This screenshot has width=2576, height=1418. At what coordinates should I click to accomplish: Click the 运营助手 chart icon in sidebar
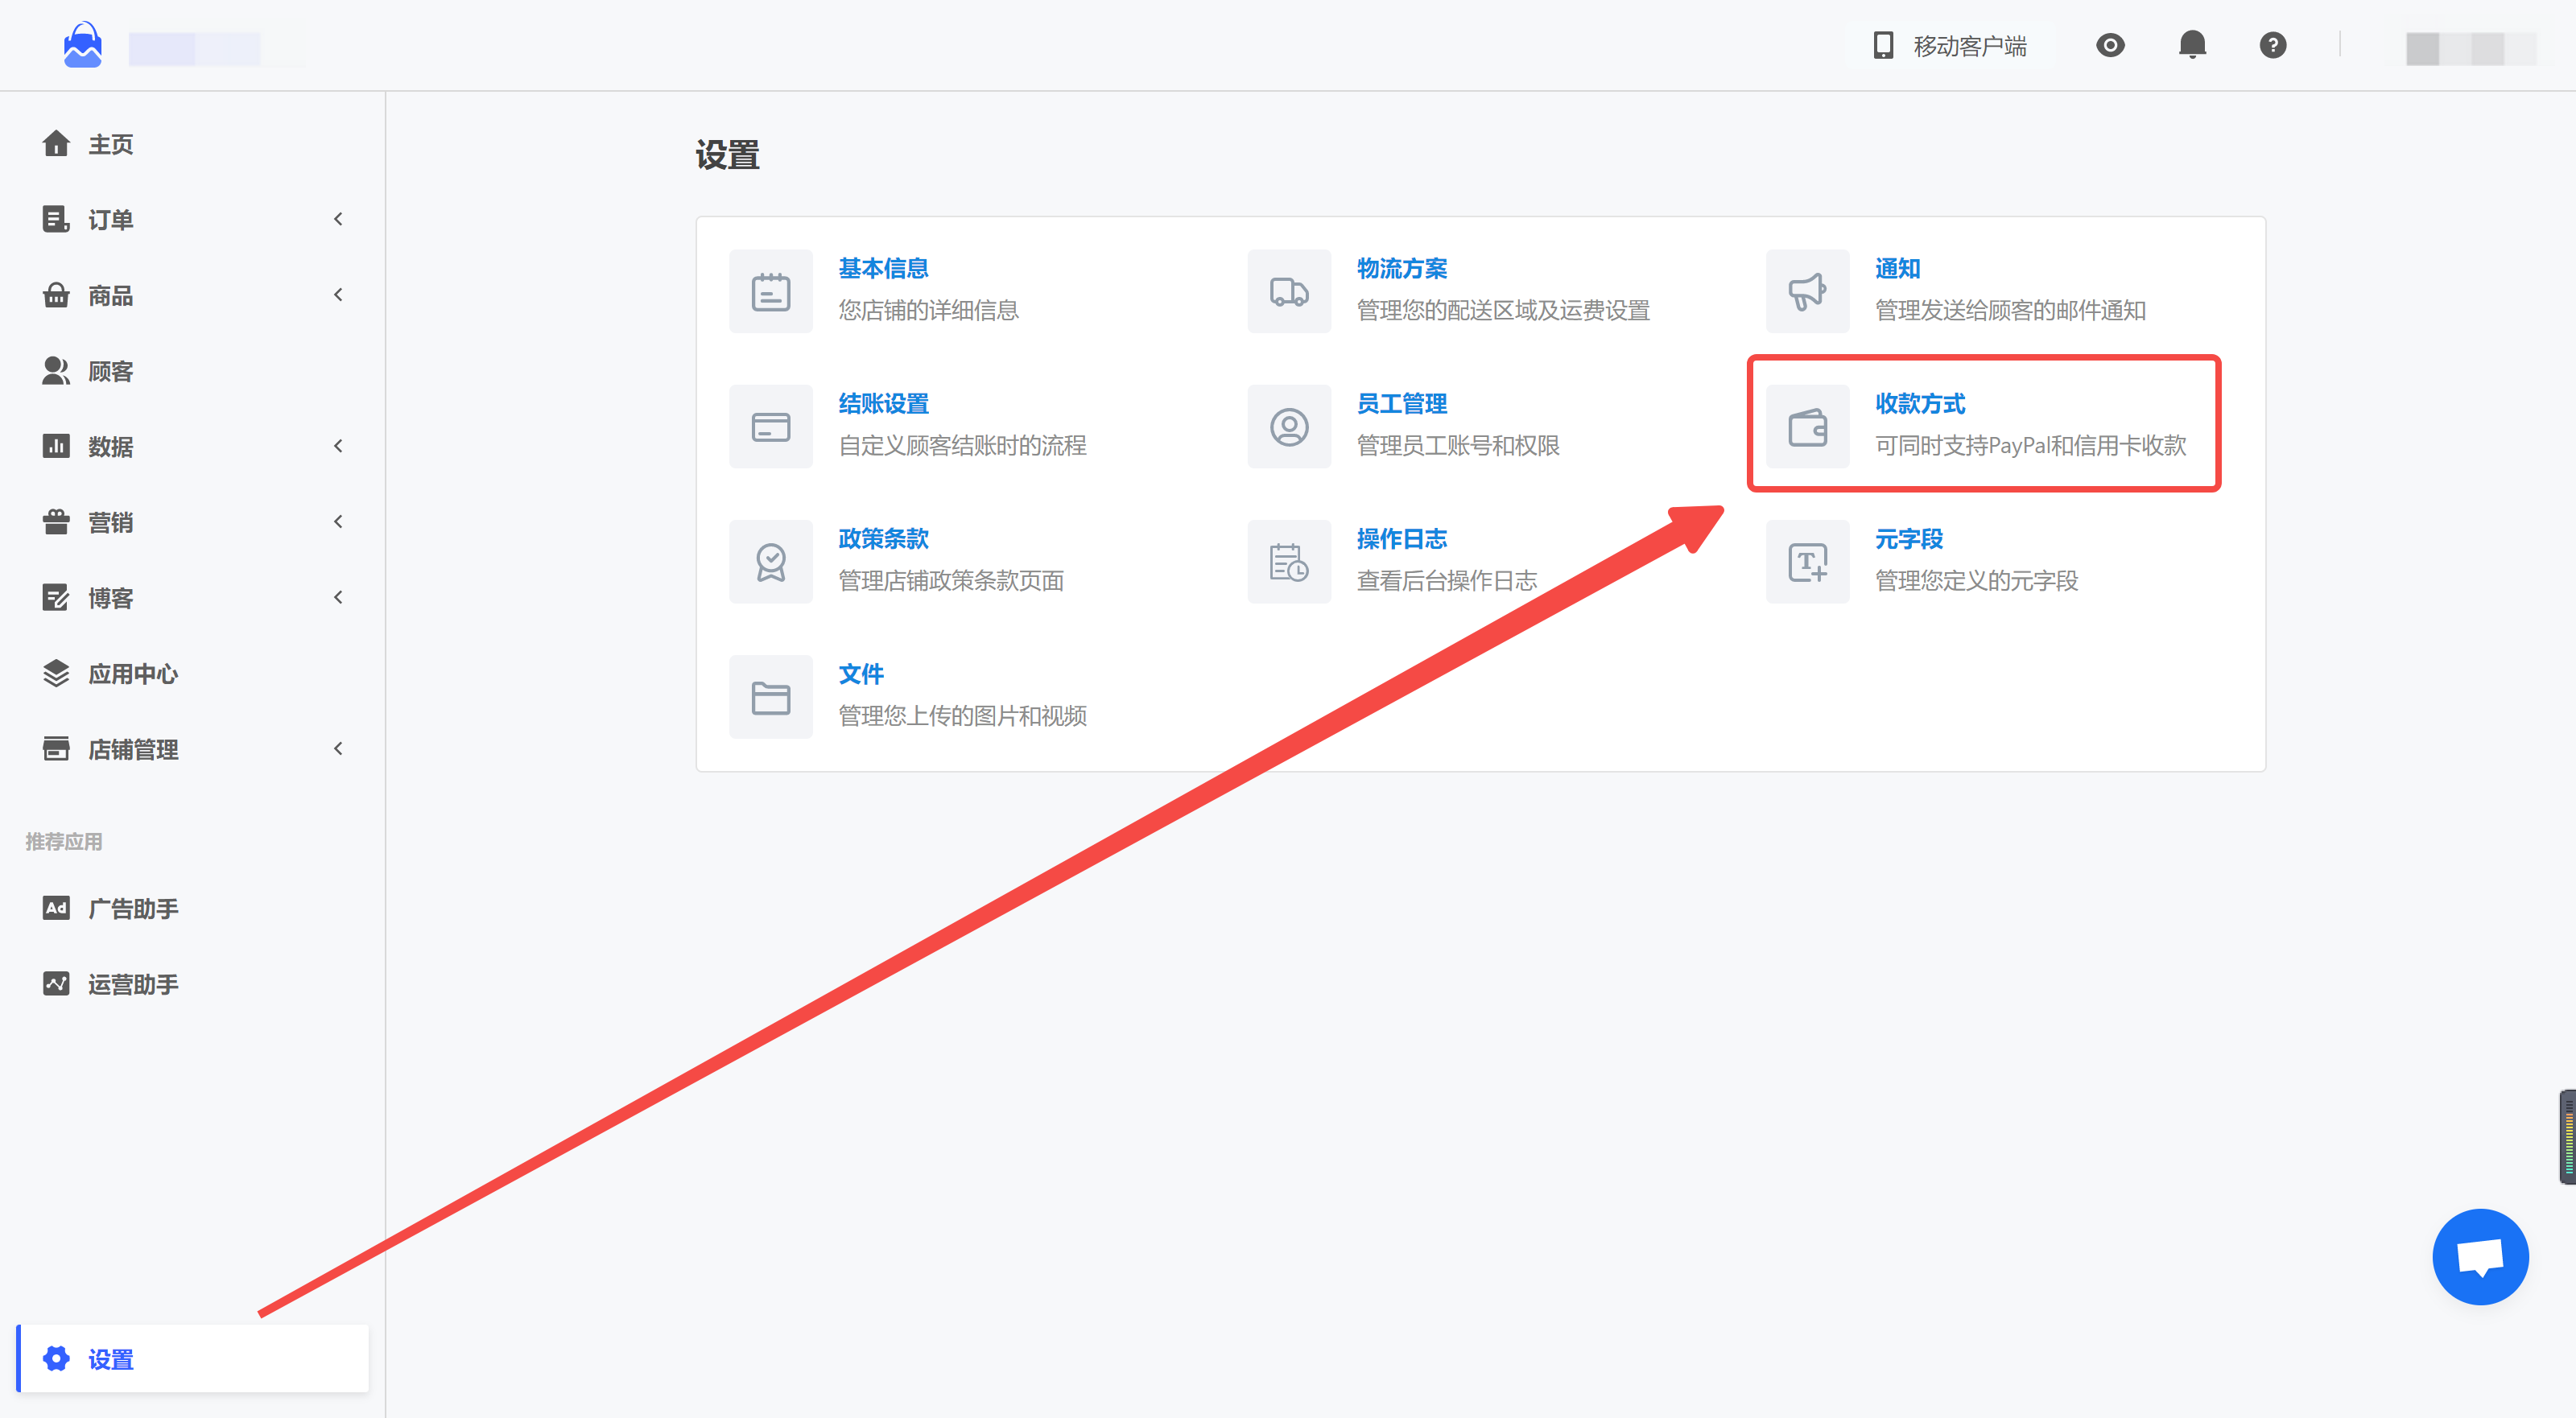56,984
